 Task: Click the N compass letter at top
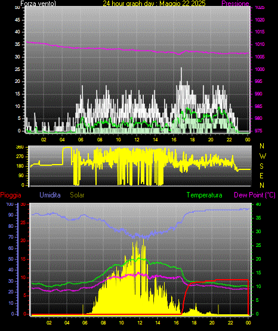[x=262, y=146]
